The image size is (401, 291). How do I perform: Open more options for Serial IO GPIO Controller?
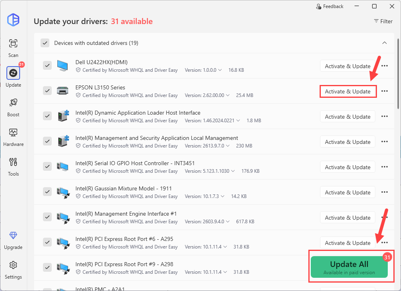pyautogui.click(x=385, y=167)
